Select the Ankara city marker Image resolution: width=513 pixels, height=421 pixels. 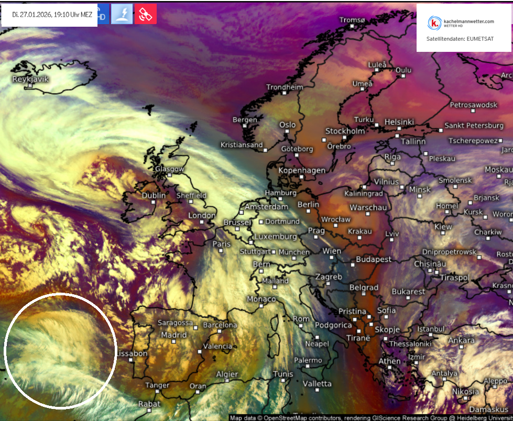click(x=461, y=347)
